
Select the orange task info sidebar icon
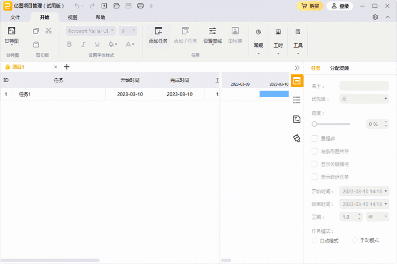point(297,81)
